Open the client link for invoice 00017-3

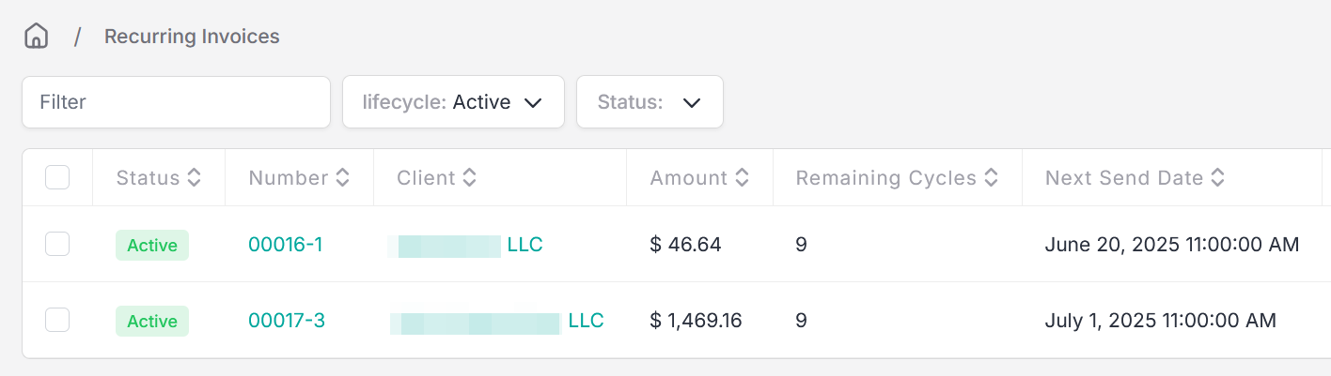pos(497,321)
